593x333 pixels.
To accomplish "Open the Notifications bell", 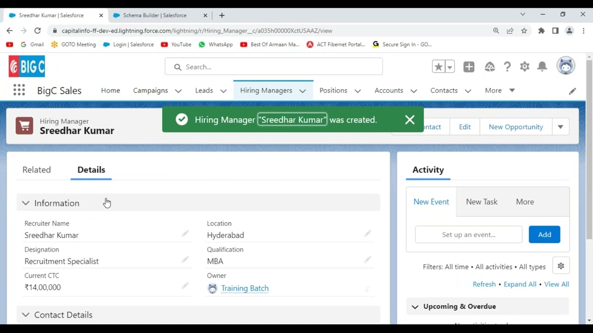I will pos(542,67).
